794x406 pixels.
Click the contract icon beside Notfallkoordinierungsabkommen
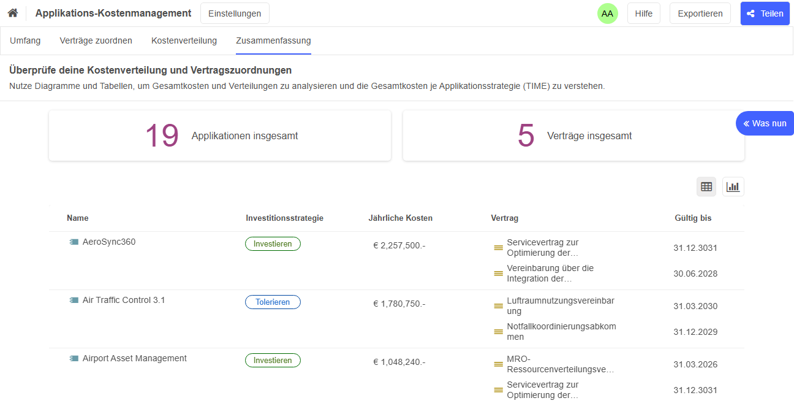click(x=499, y=331)
